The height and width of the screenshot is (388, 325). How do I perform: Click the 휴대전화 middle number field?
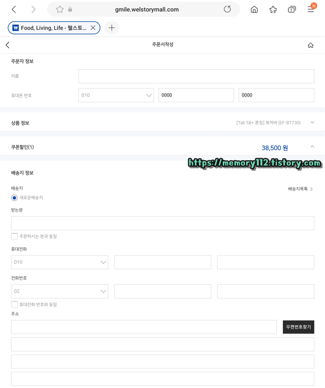pyautogui.click(x=163, y=262)
